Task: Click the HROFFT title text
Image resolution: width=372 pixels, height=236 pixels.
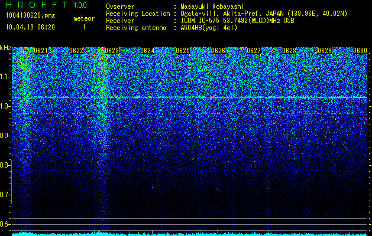Action: pos(37,5)
